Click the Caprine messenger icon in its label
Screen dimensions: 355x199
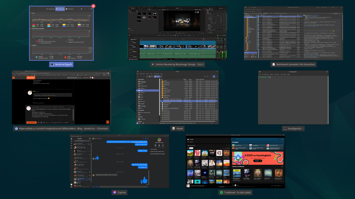[114, 192]
